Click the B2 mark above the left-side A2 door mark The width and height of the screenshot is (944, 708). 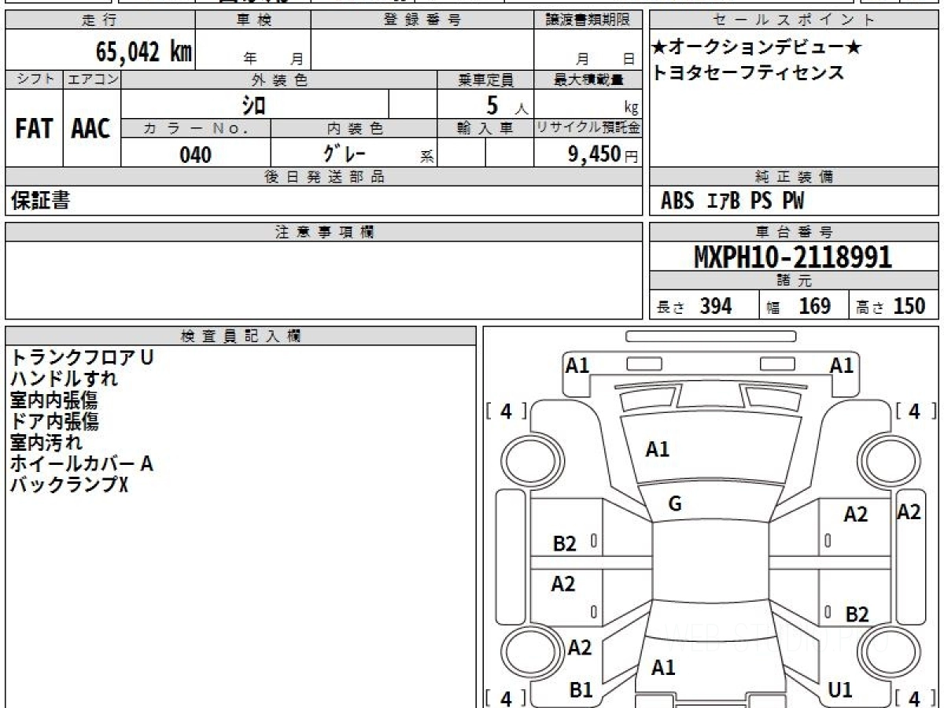click(x=565, y=544)
